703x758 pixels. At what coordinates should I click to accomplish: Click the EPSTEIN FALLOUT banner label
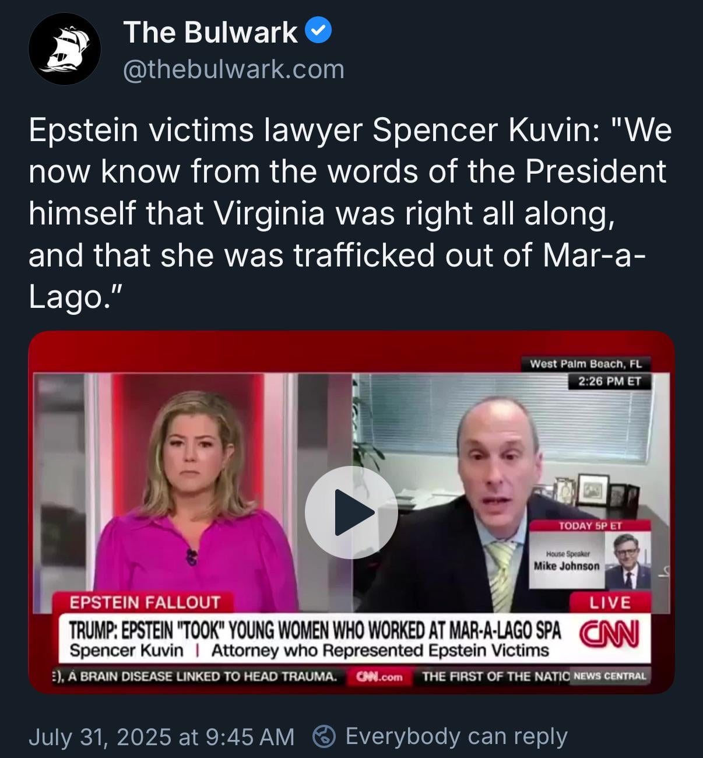point(145,602)
